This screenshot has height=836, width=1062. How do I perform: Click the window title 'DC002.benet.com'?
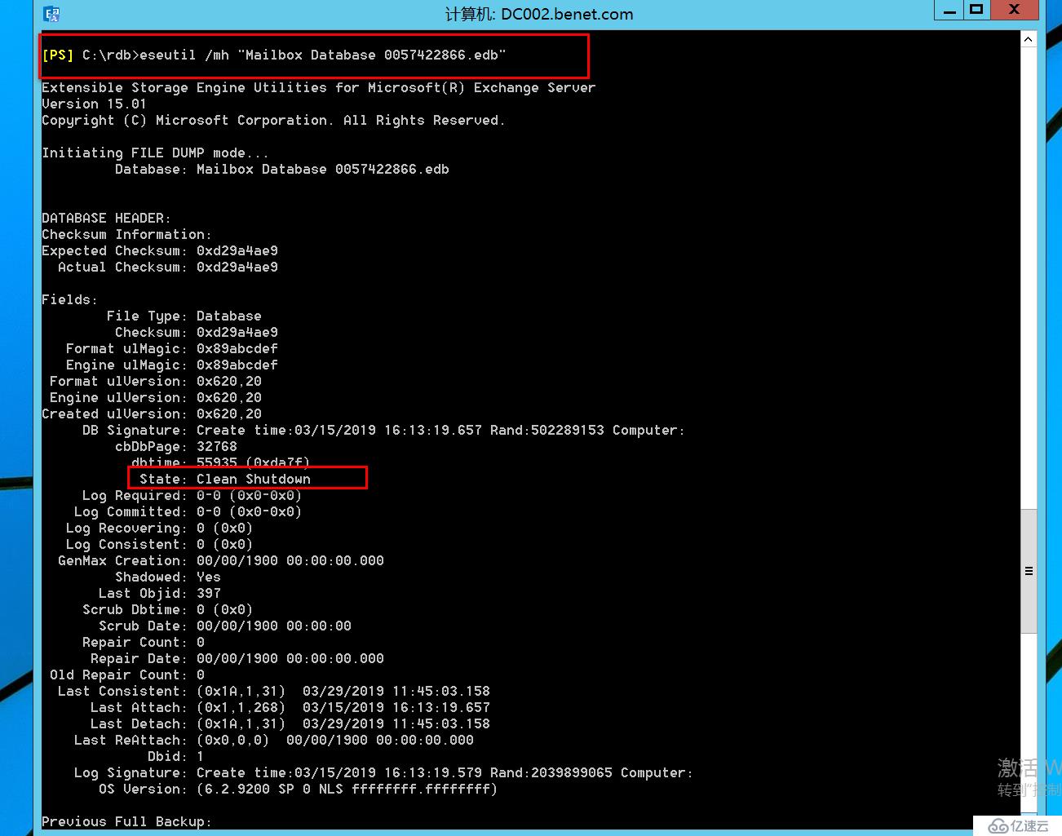coord(539,14)
